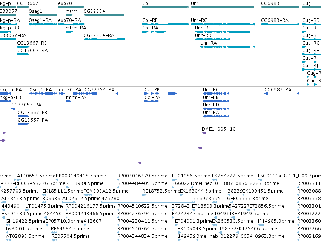Click the RP004344834.5prime EST label
321x242 pixels.
click(x=142, y=236)
